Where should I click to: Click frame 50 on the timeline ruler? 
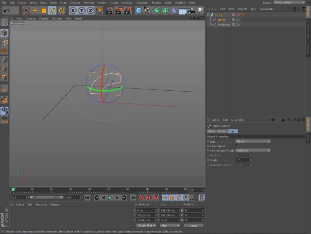click(x=109, y=190)
